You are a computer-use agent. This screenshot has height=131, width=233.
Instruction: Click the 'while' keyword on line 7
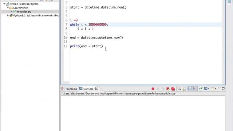75,24
